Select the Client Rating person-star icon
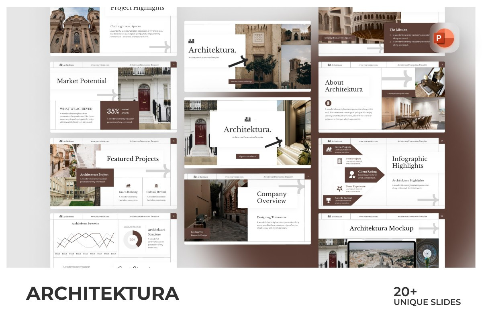This screenshot has height=321, width=482. click(352, 175)
